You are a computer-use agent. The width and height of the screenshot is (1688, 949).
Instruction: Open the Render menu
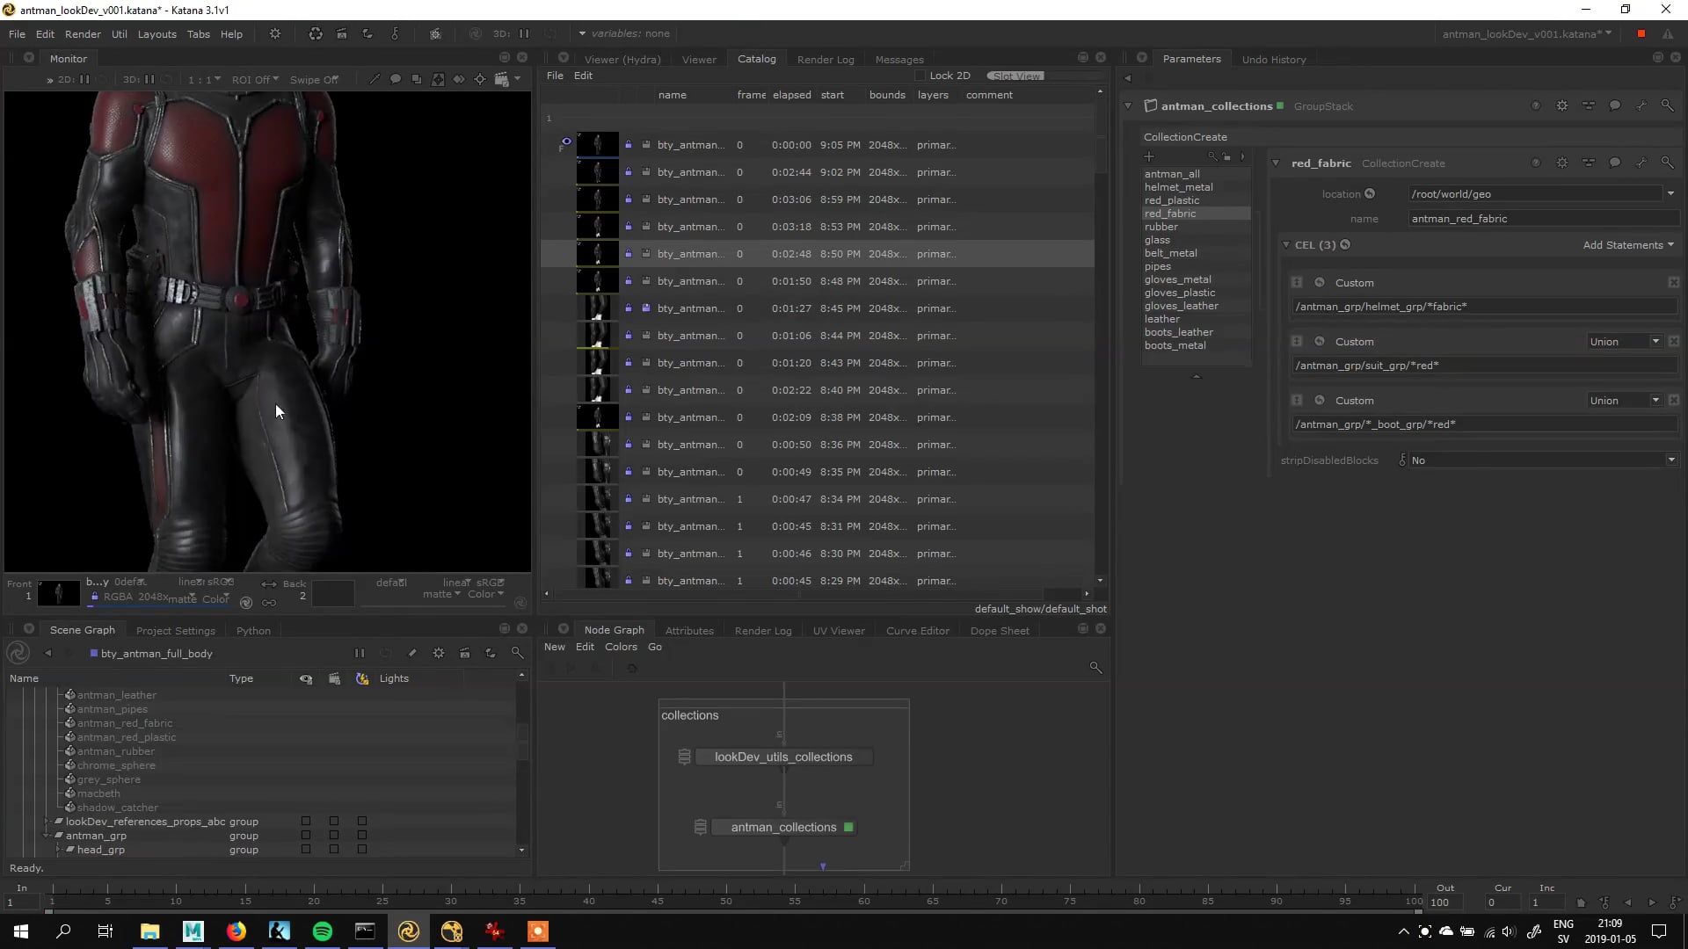[83, 34]
